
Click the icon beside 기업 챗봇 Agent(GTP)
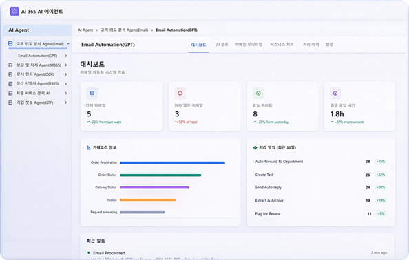10,102
